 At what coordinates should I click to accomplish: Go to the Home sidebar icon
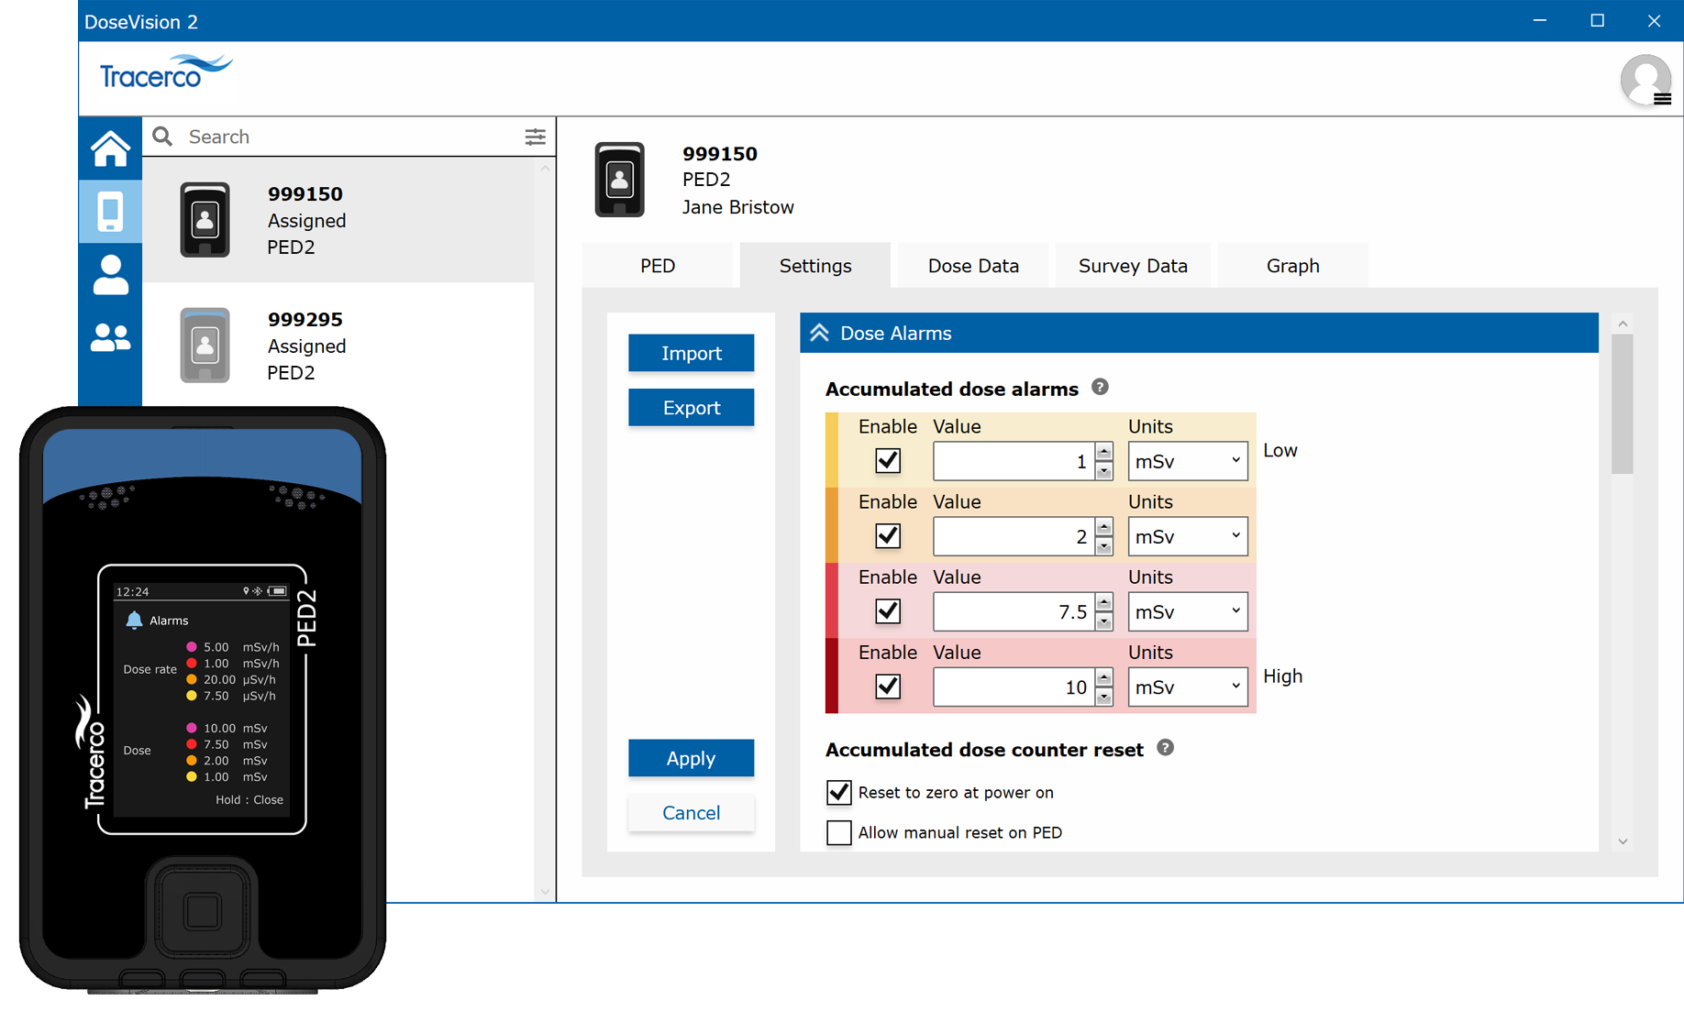click(x=110, y=148)
